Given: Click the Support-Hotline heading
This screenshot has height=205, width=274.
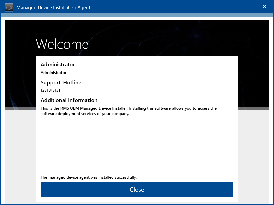Looking at the screenshot, I should coord(61,82).
